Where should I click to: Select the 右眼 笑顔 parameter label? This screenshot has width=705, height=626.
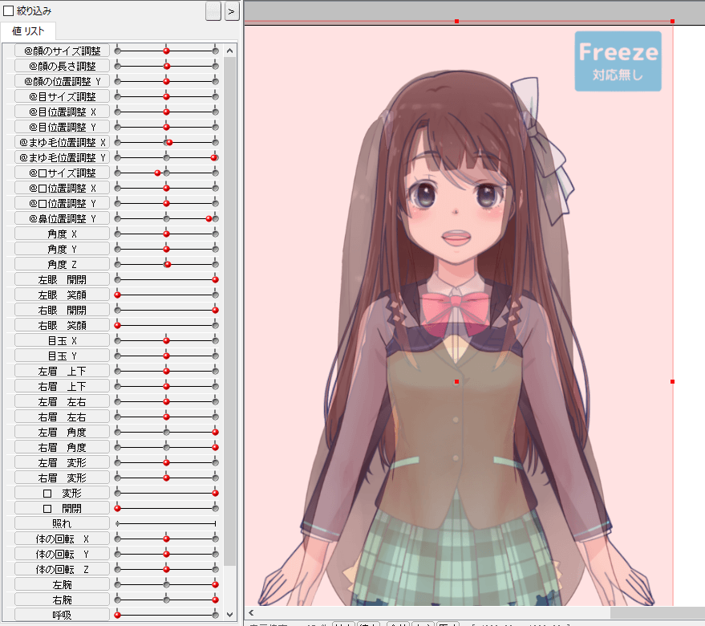(62, 325)
